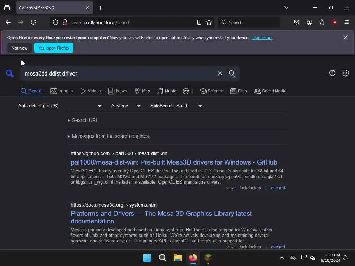Image resolution: width=355 pixels, height=266 pixels.
Task: Go back to previous page
Action: (8, 23)
